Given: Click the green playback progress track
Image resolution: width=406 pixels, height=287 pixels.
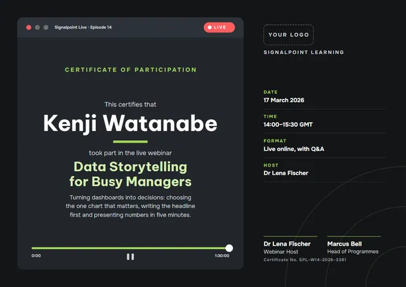Looking at the screenshot, I should (130, 248).
